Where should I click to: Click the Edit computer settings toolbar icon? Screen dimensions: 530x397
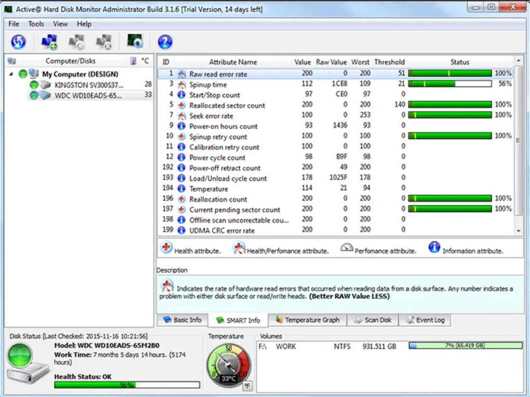pyautogui.click(x=77, y=42)
